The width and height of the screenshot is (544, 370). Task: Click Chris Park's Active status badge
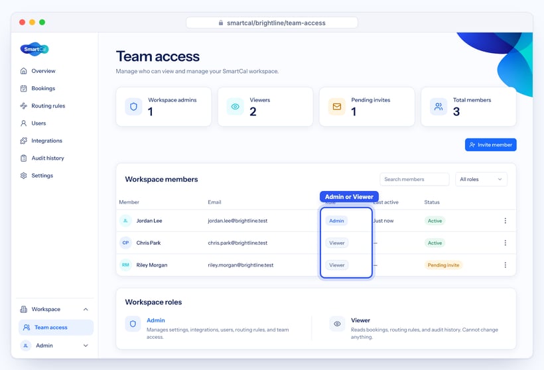435,243
